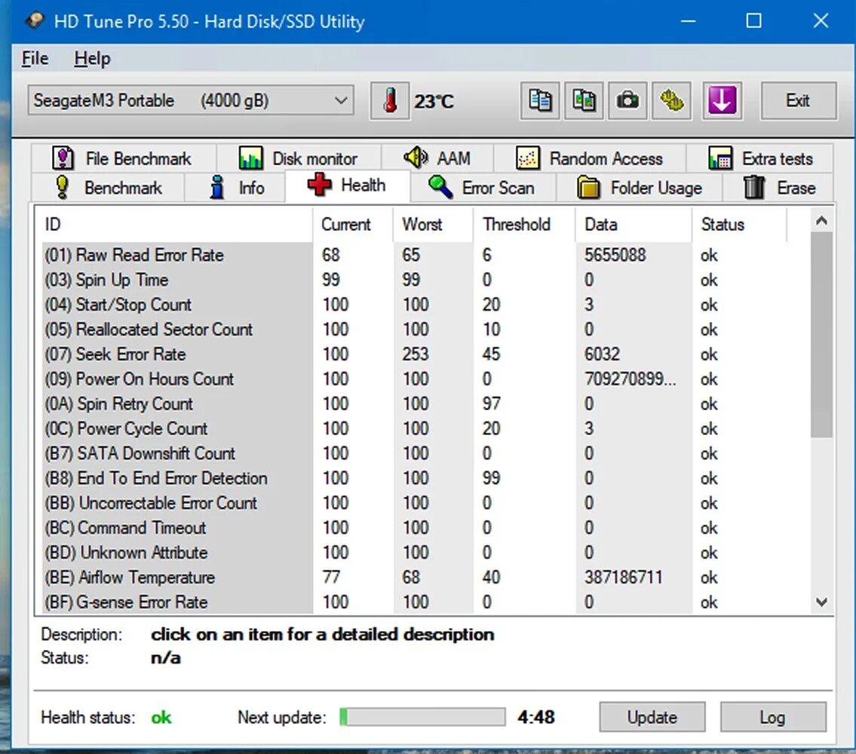Open the File menu
This screenshot has height=754, width=856.
click(x=35, y=58)
